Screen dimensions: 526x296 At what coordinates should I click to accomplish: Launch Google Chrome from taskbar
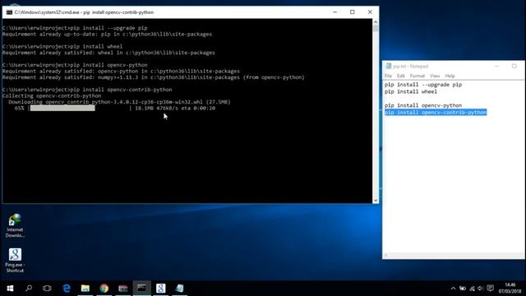tap(104, 289)
